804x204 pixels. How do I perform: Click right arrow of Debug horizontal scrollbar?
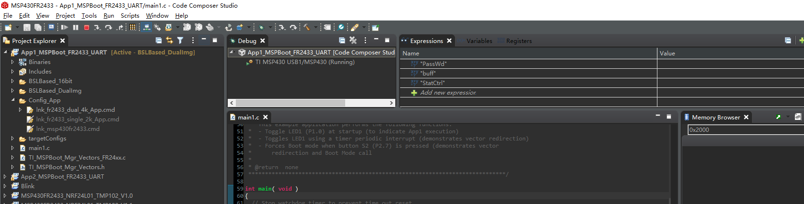point(391,103)
